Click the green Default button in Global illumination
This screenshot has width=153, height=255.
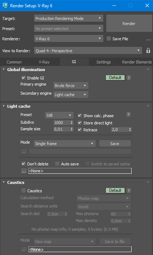click(x=115, y=78)
